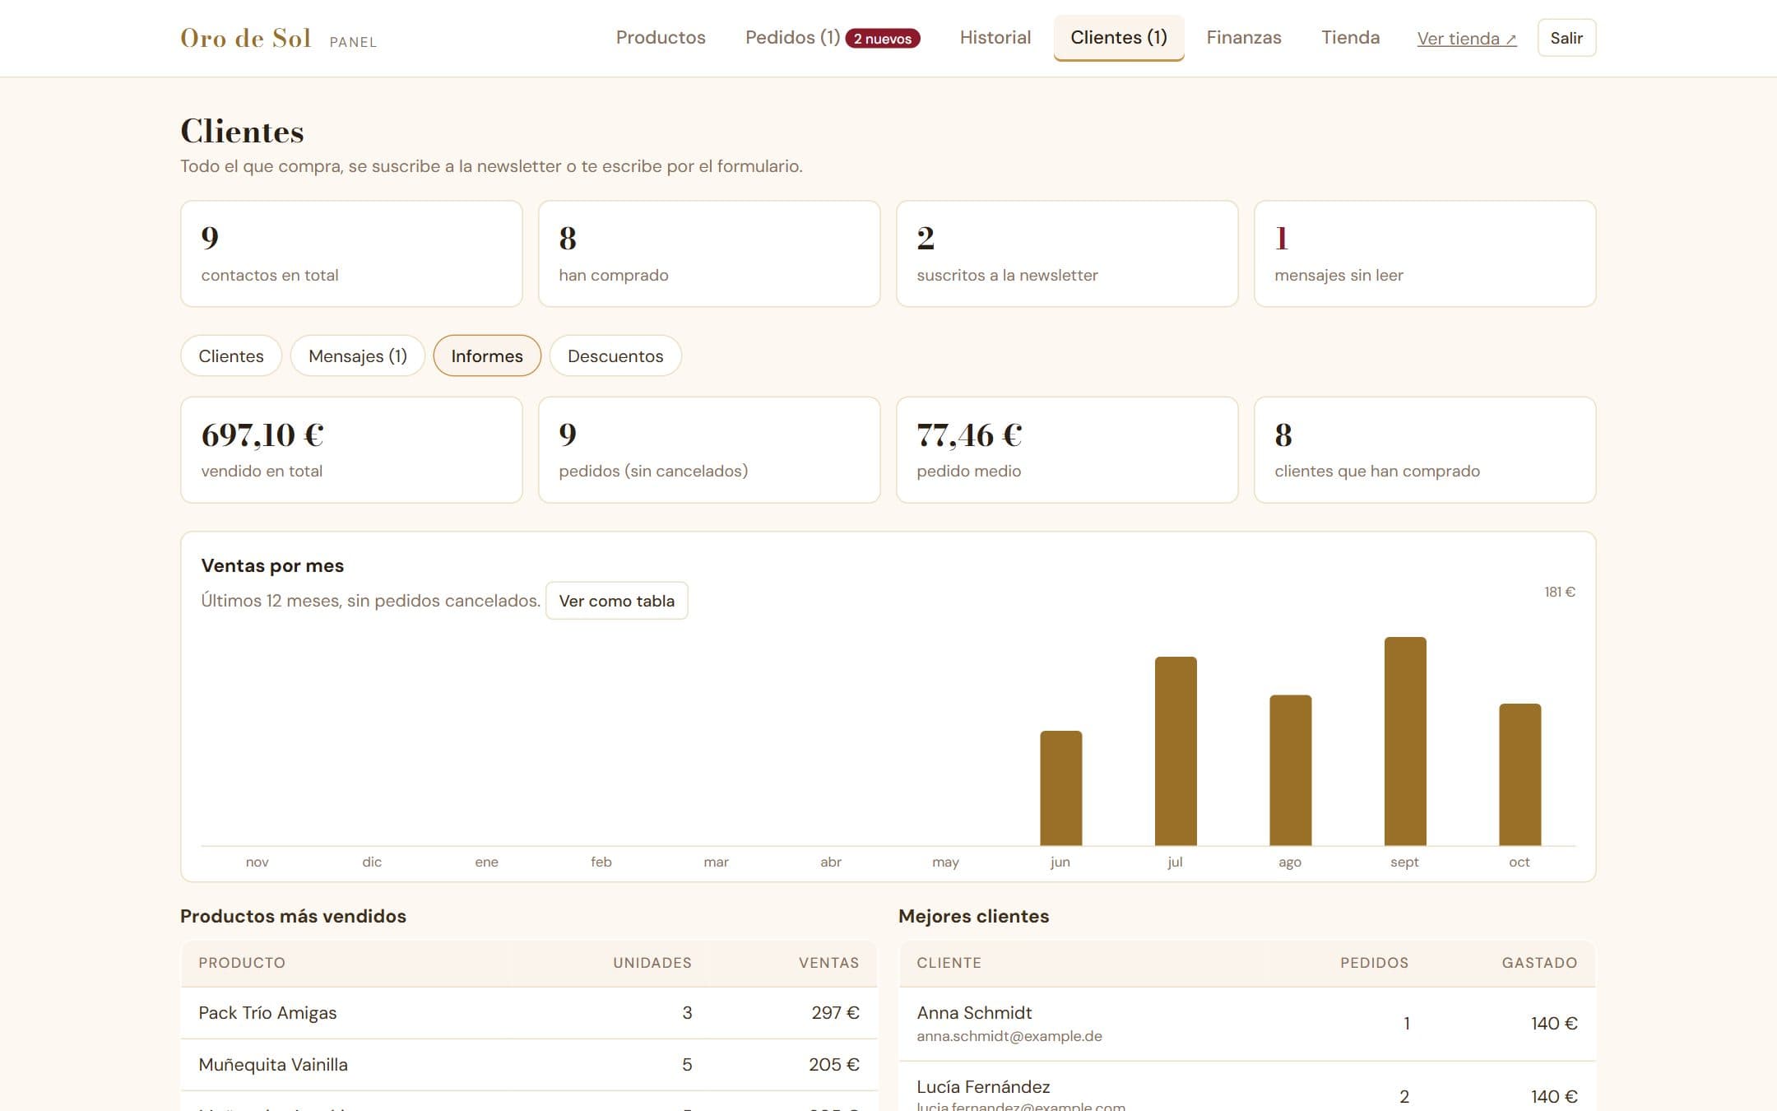Switch to the Mensajes (1) pill
Screen dimensions: 1777x1111
[x=358, y=356]
